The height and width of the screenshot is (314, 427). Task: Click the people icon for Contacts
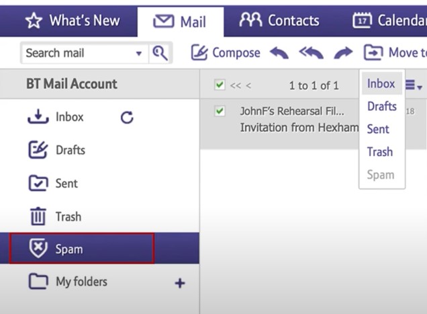[x=250, y=19]
